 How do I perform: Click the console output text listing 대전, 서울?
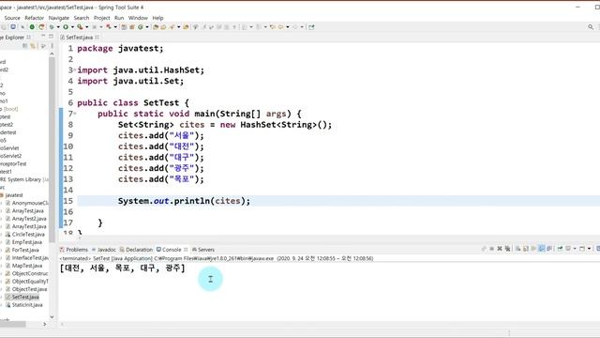(123, 268)
